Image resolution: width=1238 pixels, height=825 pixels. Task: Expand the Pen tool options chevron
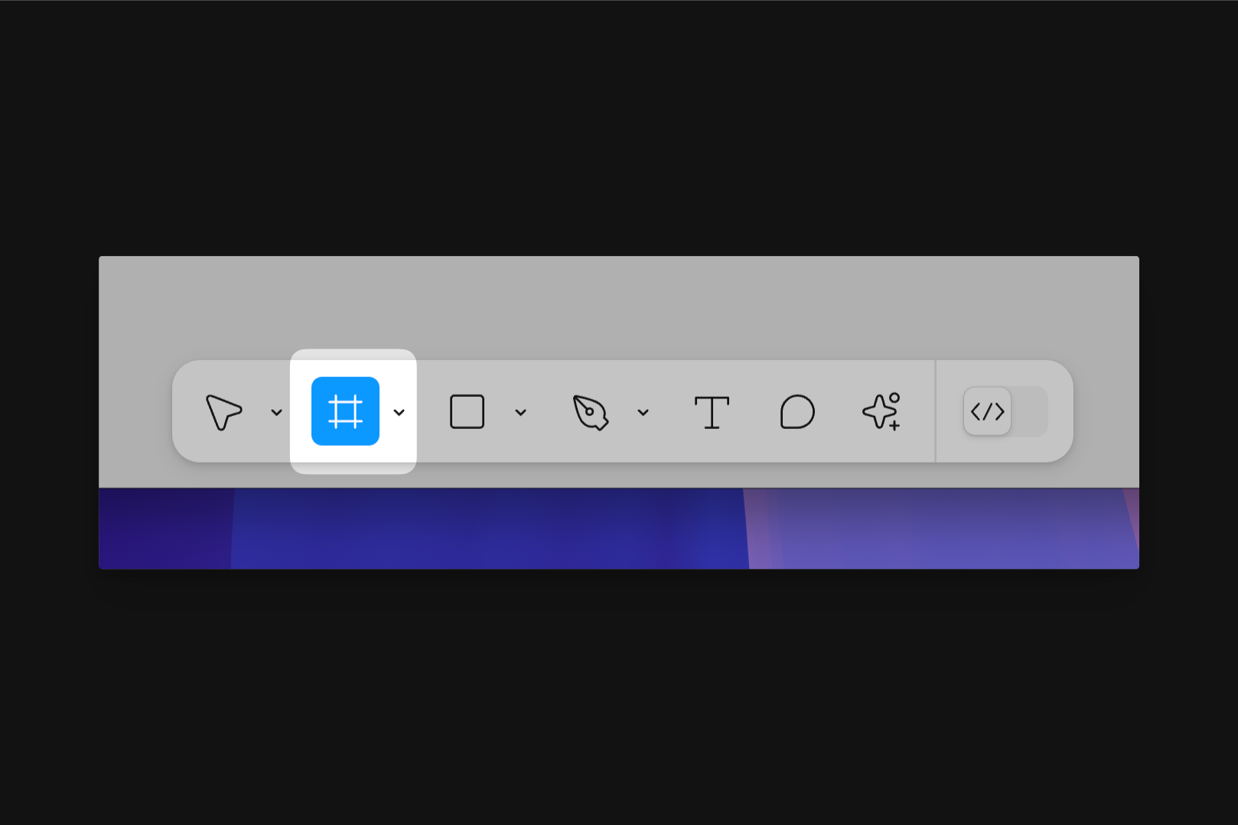pyautogui.click(x=643, y=413)
